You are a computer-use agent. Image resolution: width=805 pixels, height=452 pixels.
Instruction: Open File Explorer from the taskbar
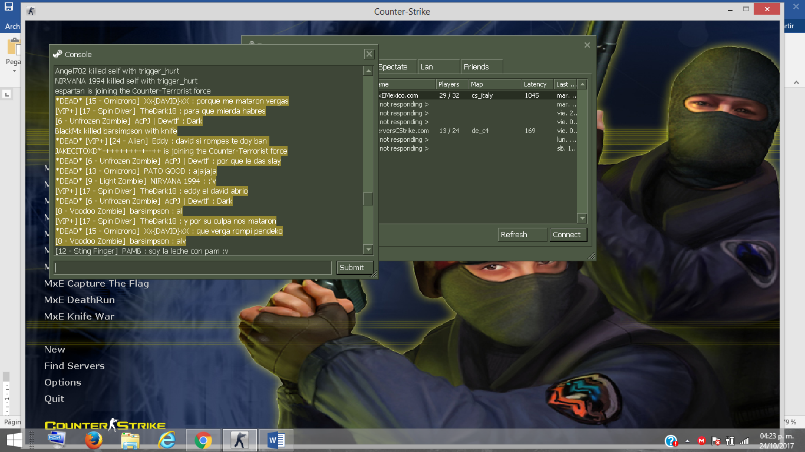point(130,440)
